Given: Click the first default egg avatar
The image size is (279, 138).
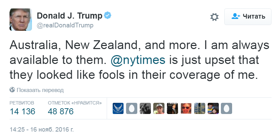Looking at the screenshot, I should (132, 108).
